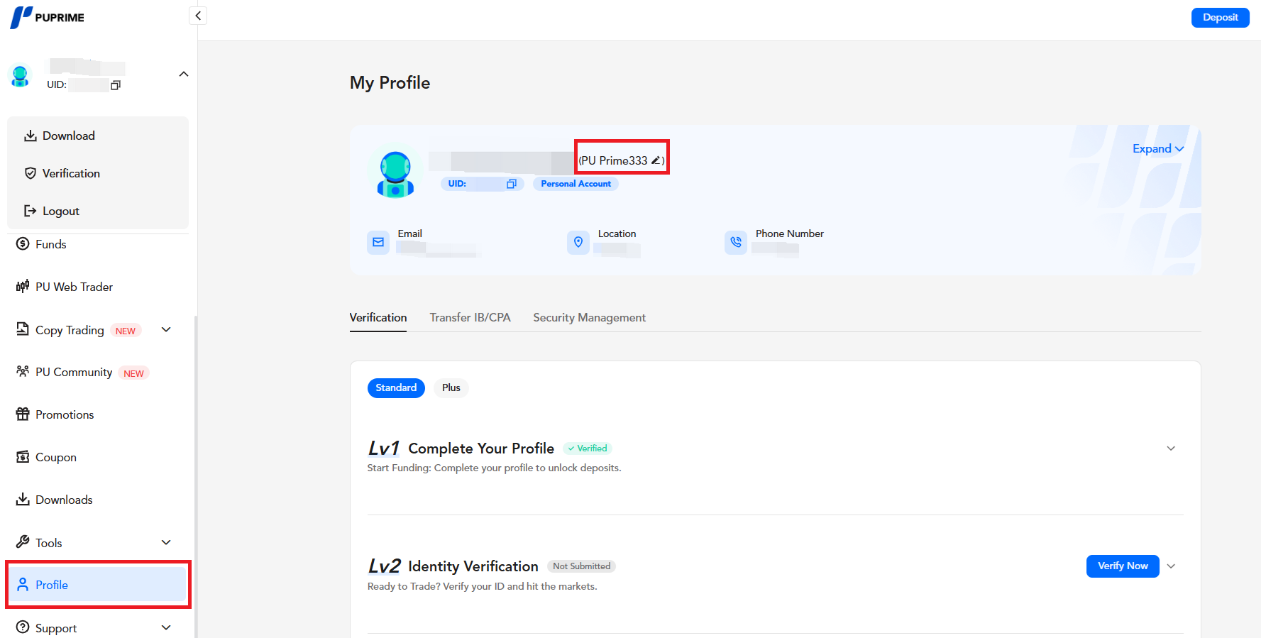Click Verify Now for Identity Verification
Viewport: 1261px width, 638px height.
click(1123, 566)
